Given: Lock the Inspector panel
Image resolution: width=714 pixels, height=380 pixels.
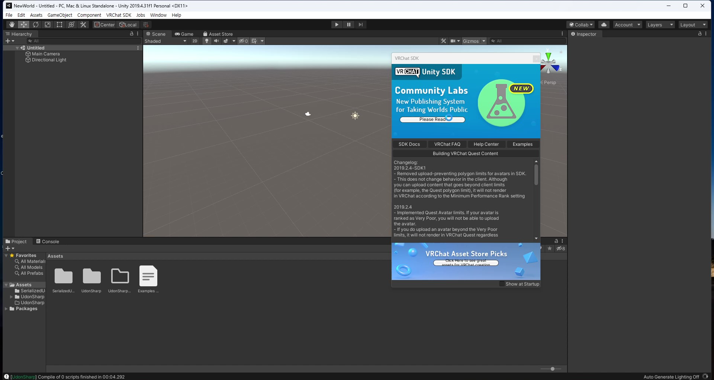Looking at the screenshot, I should coord(699,34).
